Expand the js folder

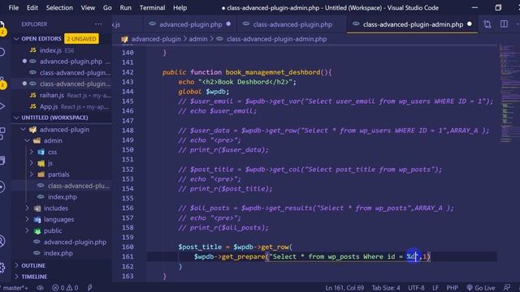32,163
